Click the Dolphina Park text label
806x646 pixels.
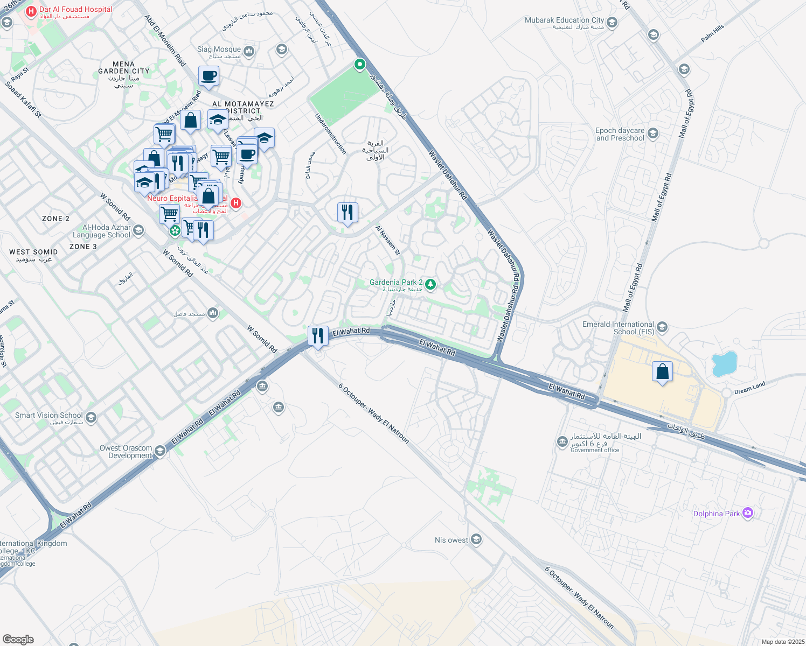coord(717,514)
